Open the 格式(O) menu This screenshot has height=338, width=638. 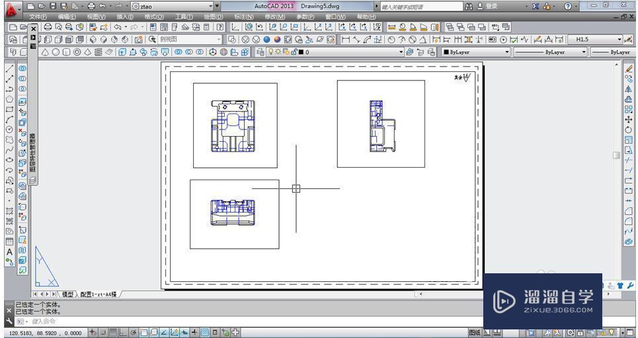[x=154, y=17]
